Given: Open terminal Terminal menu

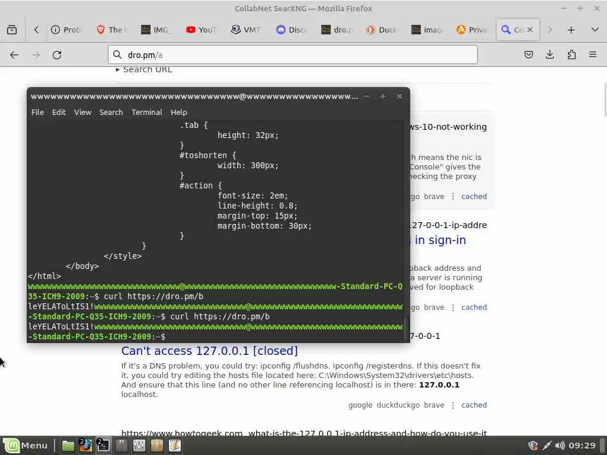Looking at the screenshot, I should click(147, 112).
